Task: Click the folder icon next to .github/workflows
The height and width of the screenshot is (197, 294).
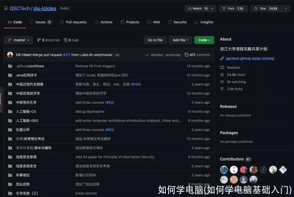Action: (10, 66)
